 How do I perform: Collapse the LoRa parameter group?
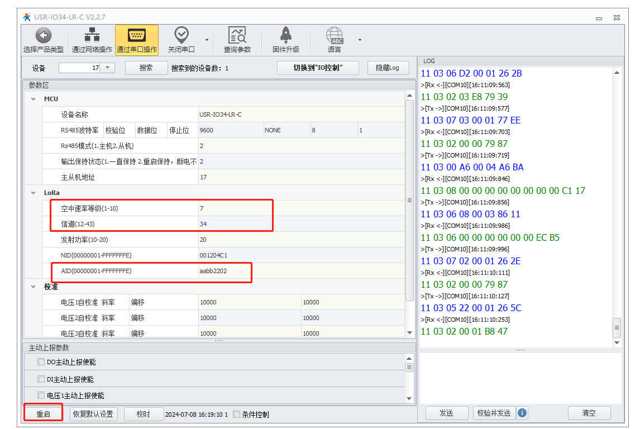[34, 193]
